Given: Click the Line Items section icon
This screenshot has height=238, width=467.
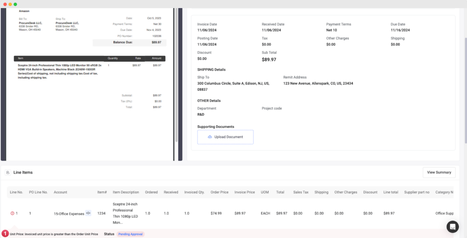Looking at the screenshot, I should click(x=8, y=172).
